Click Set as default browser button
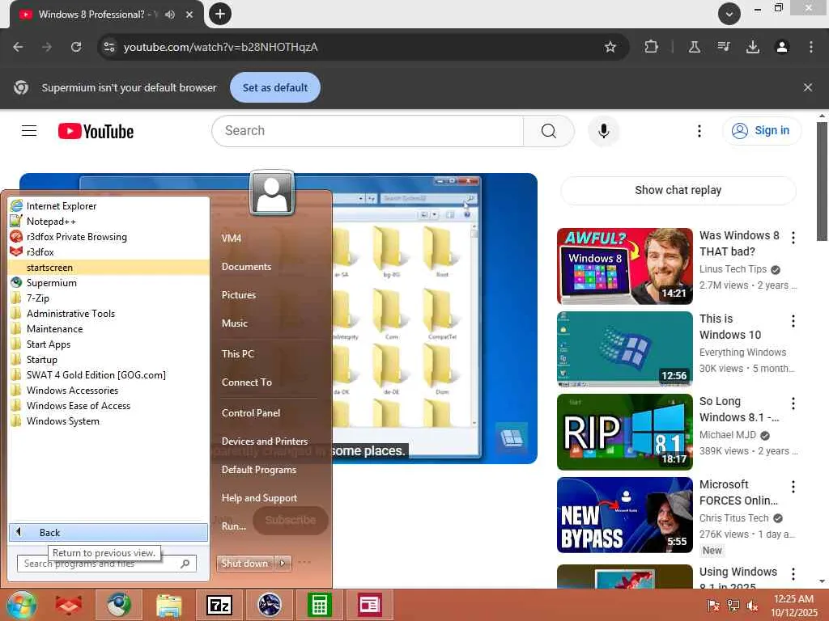 coord(275,87)
